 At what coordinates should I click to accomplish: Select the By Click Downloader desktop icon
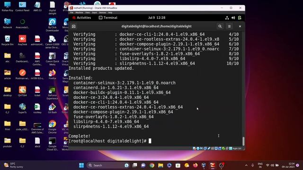[x=53, y=25]
